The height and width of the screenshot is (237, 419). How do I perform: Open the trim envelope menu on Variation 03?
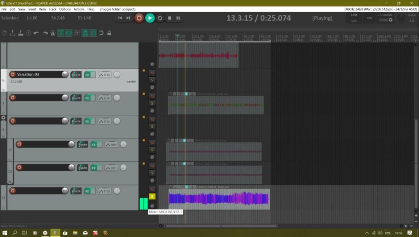104,75
